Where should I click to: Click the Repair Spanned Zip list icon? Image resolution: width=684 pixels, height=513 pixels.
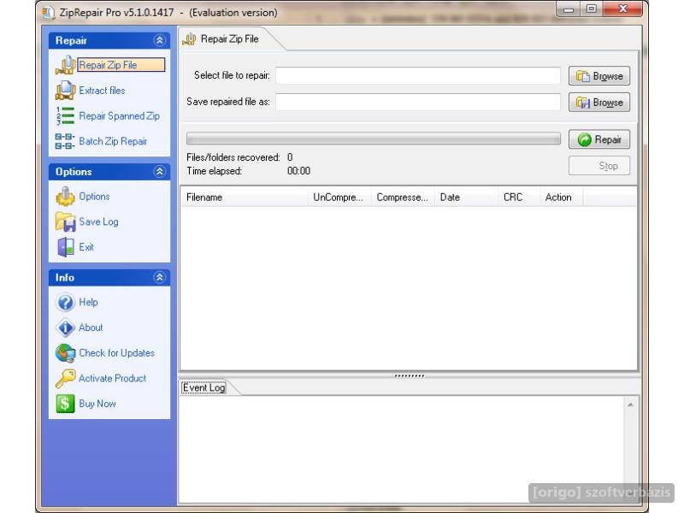[x=66, y=116]
